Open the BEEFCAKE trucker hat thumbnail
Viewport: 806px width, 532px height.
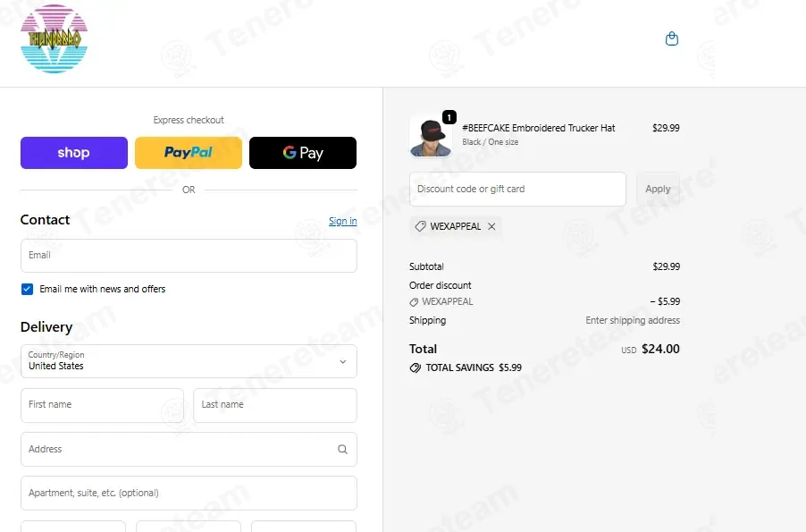(430, 137)
